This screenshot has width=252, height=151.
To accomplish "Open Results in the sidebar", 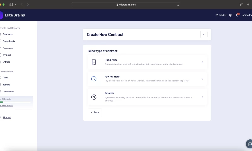I will pos(6,85).
